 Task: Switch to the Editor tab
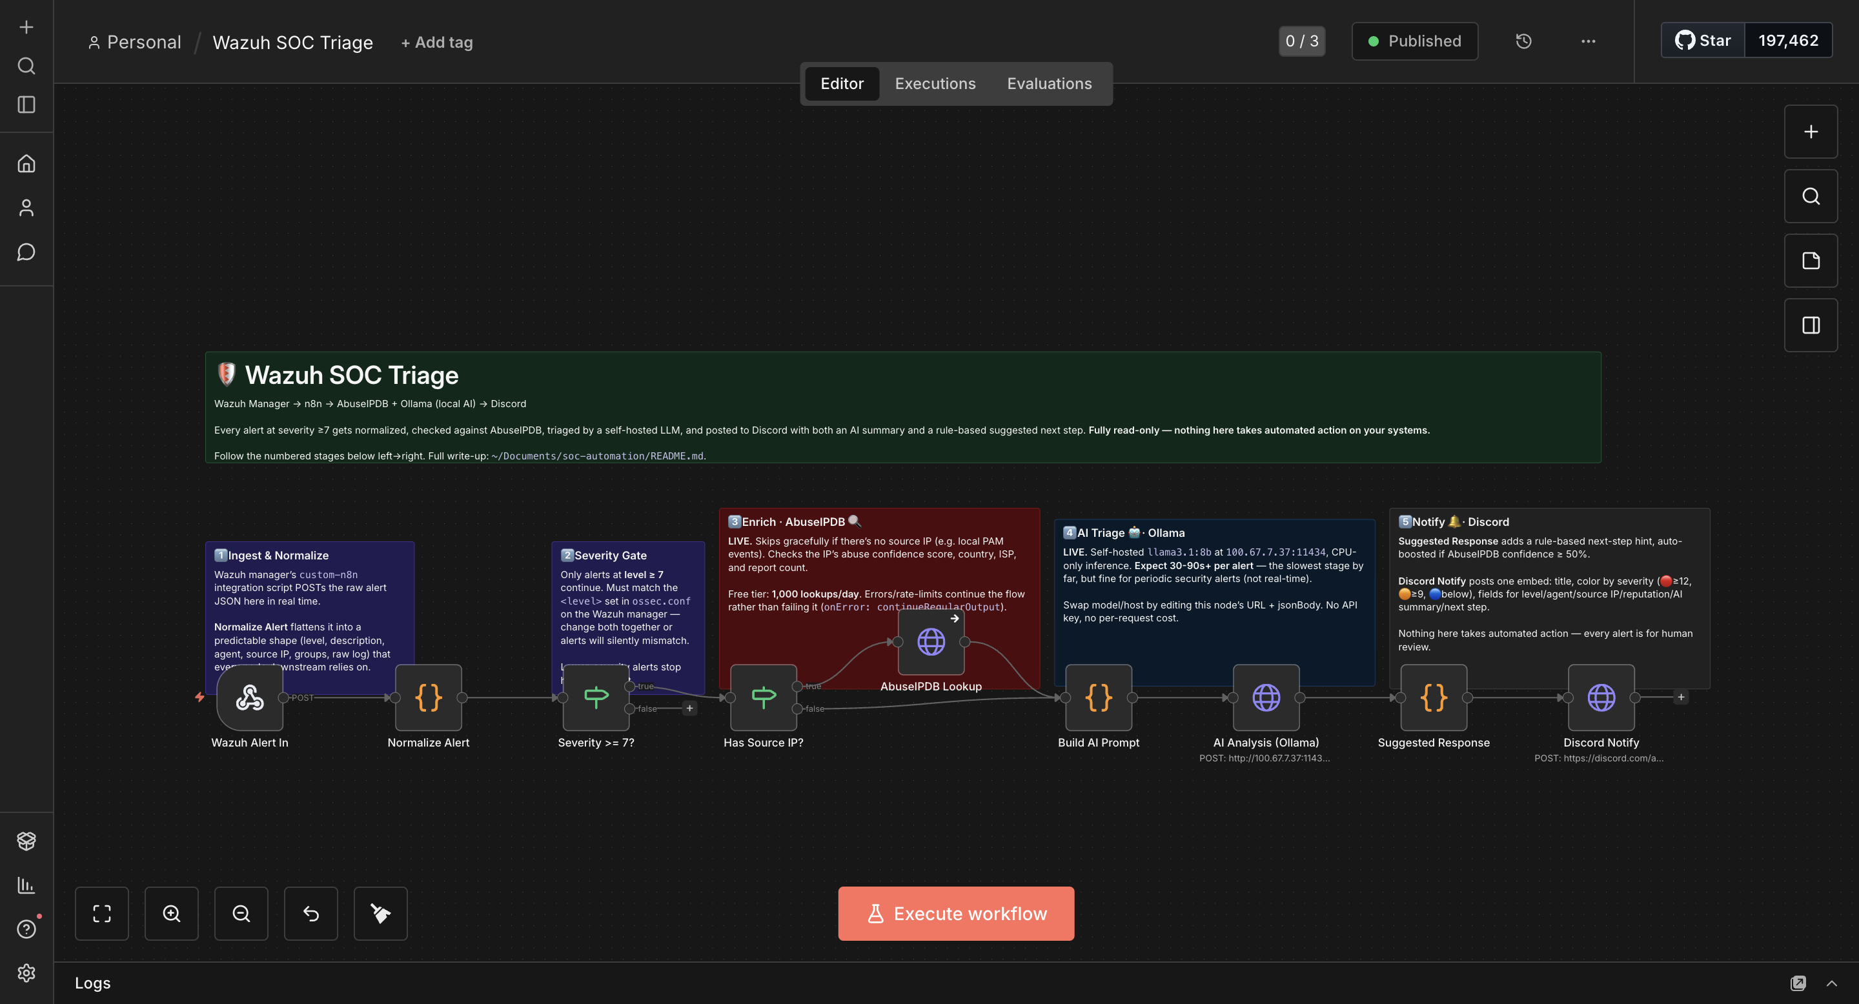click(x=842, y=84)
